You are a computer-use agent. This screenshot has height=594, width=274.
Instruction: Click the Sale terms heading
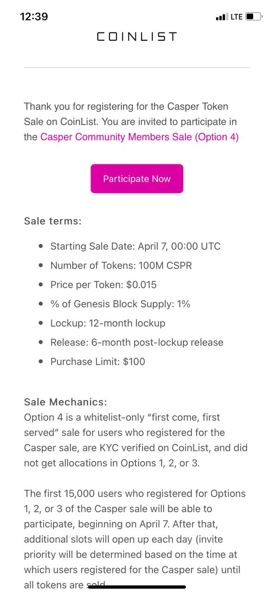pos(53,221)
